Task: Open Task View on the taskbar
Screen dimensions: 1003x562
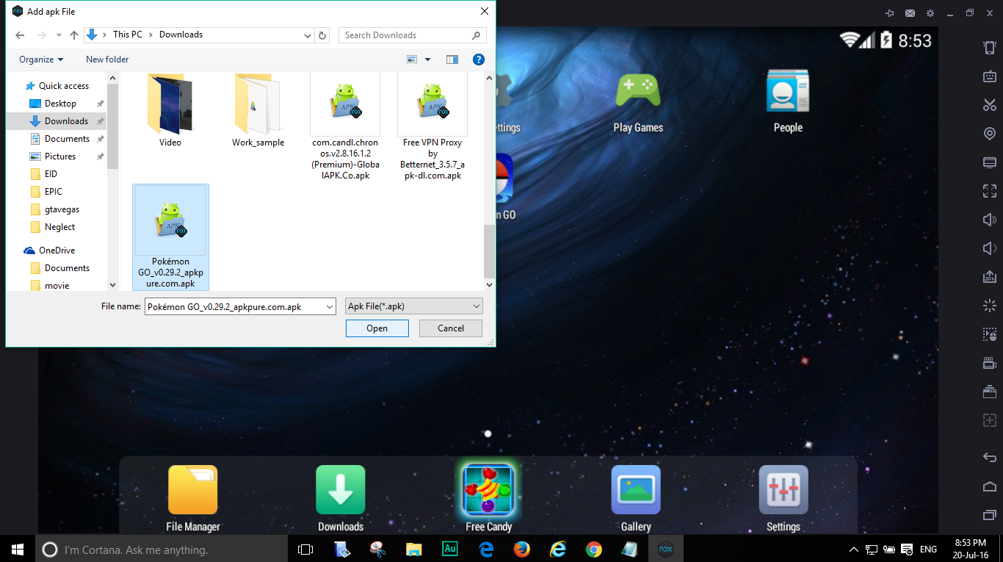Action: [x=305, y=549]
